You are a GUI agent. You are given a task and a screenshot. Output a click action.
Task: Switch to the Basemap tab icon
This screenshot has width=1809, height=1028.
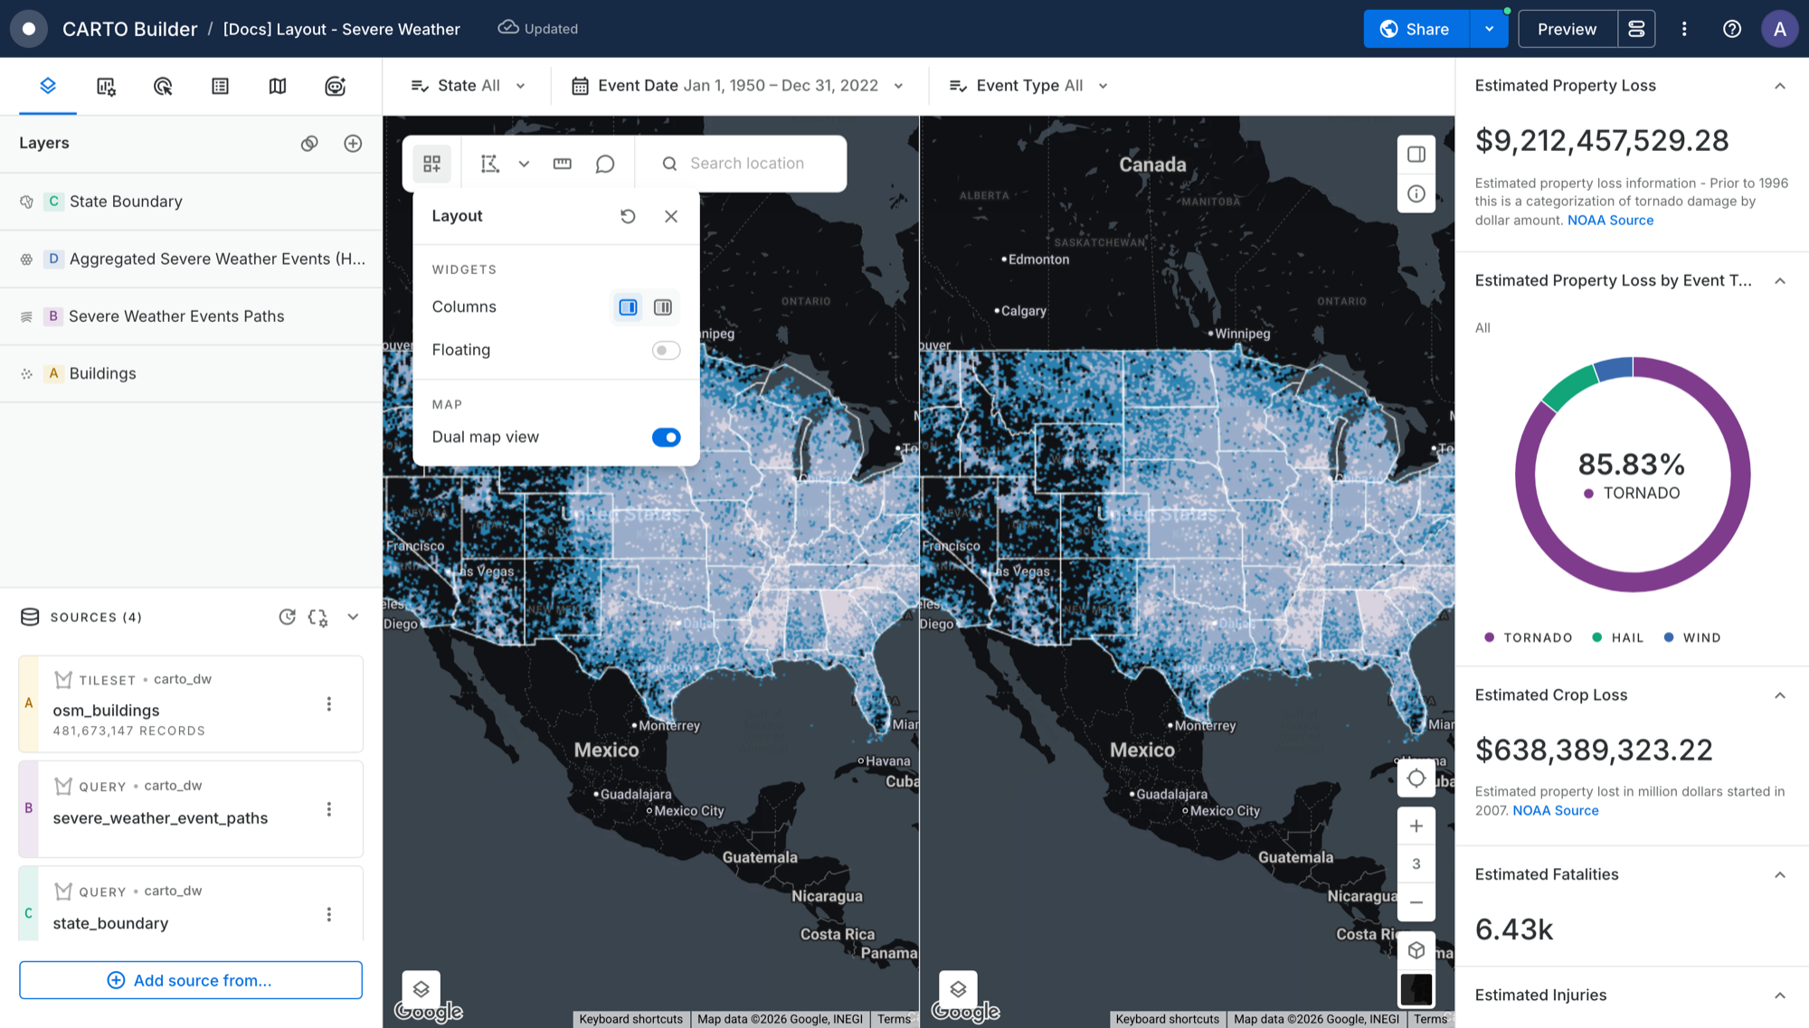click(x=278, y=86)
